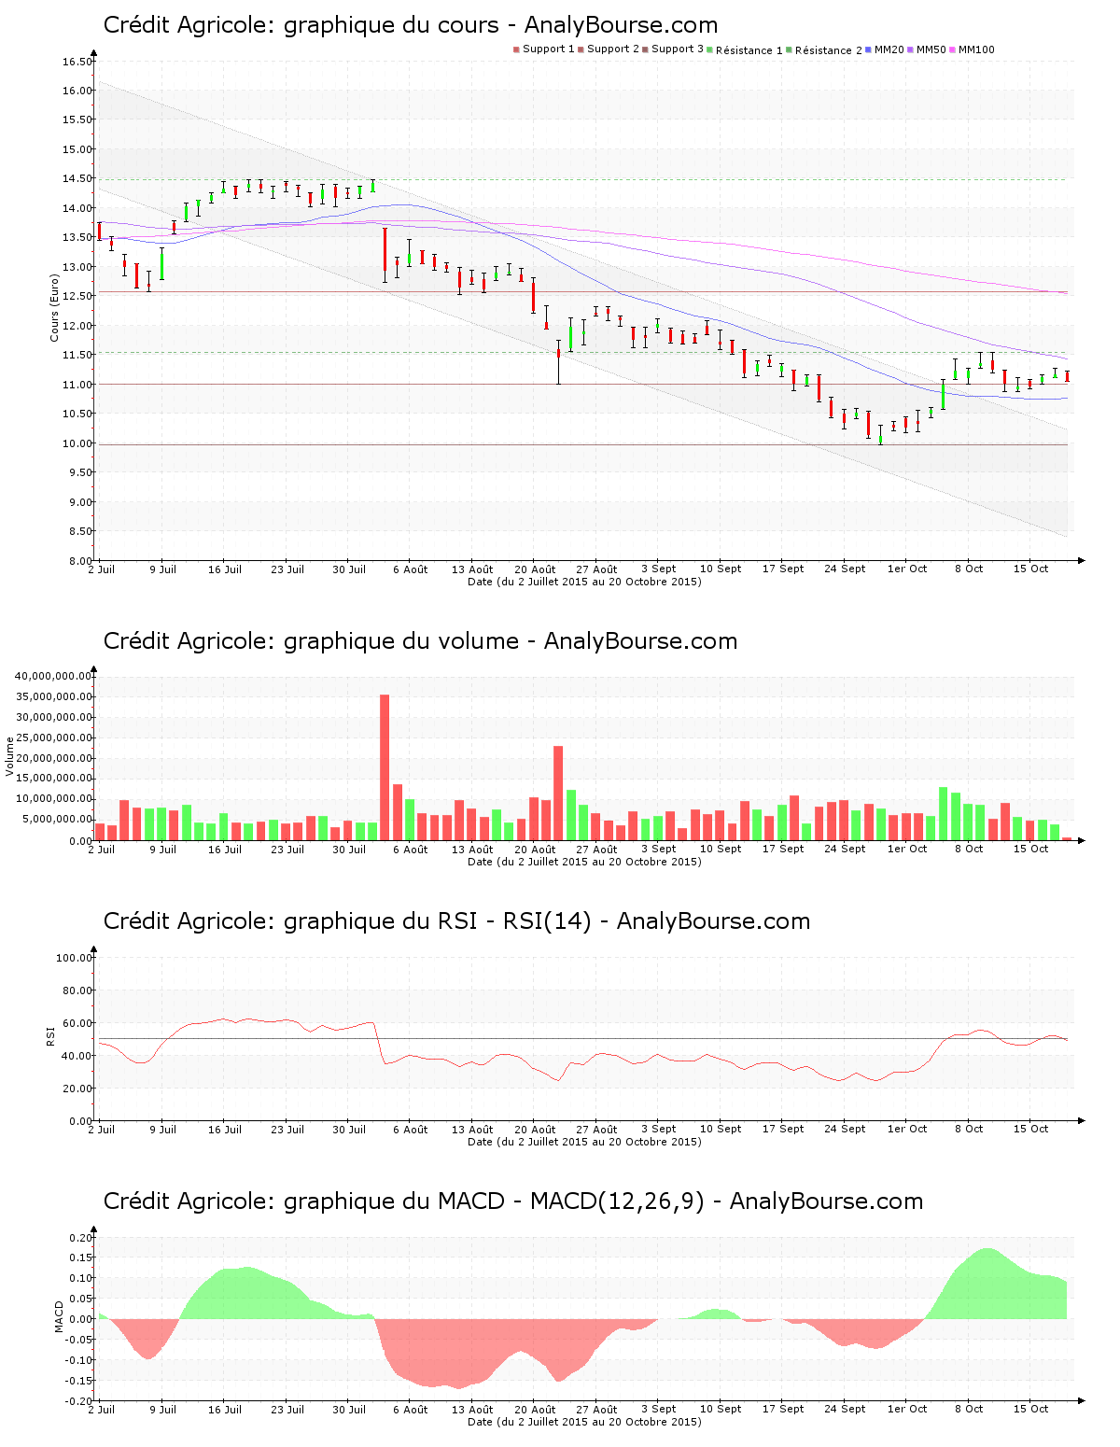
Task: Click the 5,000,000.00 volume axis value
Action: coord(56,820)
